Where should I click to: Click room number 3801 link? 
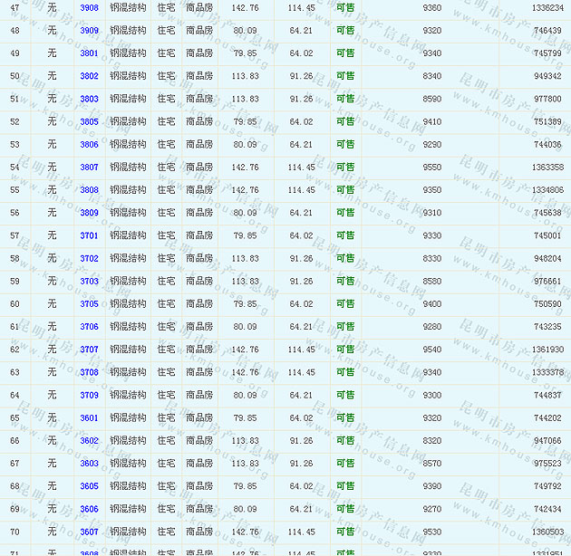(89, 53)
